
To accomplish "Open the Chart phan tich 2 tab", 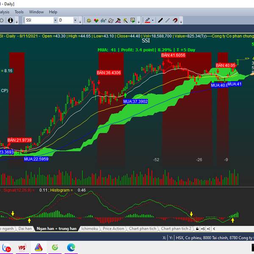I will pos(176,229).
